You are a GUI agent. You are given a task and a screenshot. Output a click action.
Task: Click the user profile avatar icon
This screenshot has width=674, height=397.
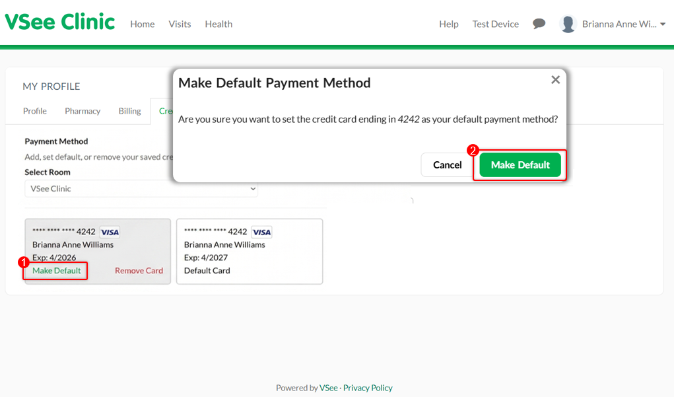coord(568,24)
